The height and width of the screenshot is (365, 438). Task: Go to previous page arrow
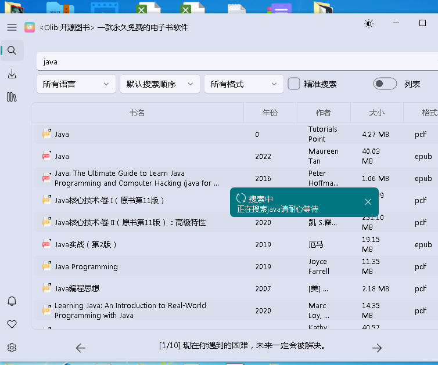81,348
